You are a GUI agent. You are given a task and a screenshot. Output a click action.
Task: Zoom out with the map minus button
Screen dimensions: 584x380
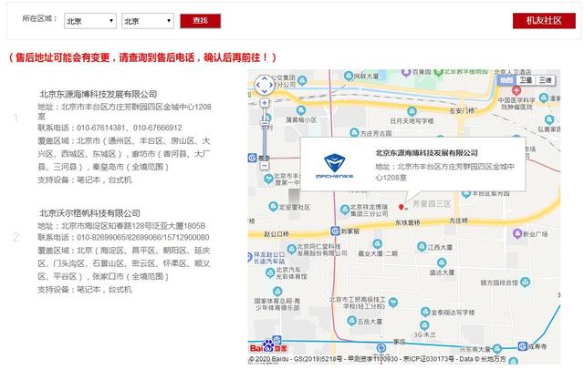pos(265,166)
